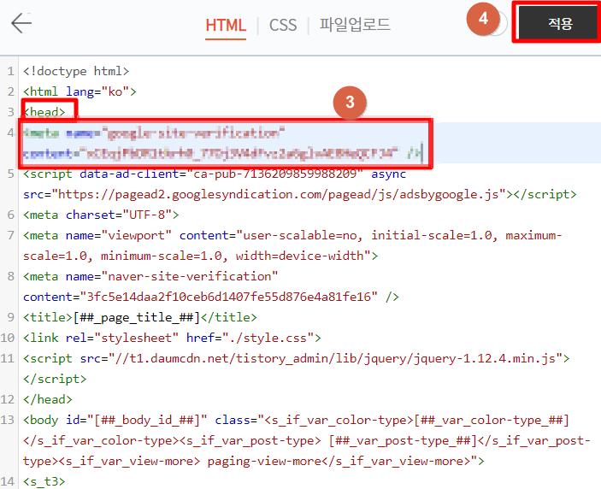Apply changes with the 적용 button
The width and height of the screenshot is (601, 489).
(x=560, y=24)
